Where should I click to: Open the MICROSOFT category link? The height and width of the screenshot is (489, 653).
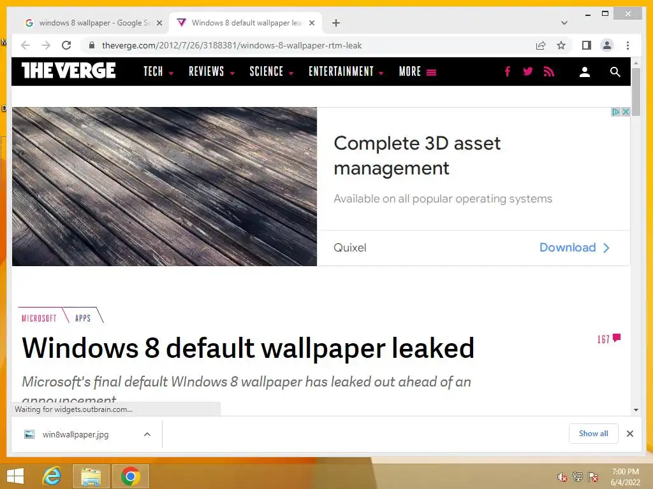[x=39, y=318]
